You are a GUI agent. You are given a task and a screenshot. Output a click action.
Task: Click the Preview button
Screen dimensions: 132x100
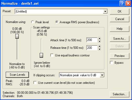point(119,56)
